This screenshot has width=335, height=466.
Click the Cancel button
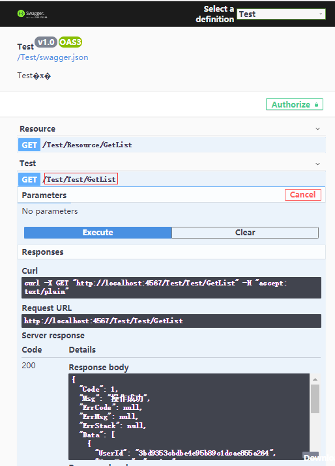click(x=303, y=195)
